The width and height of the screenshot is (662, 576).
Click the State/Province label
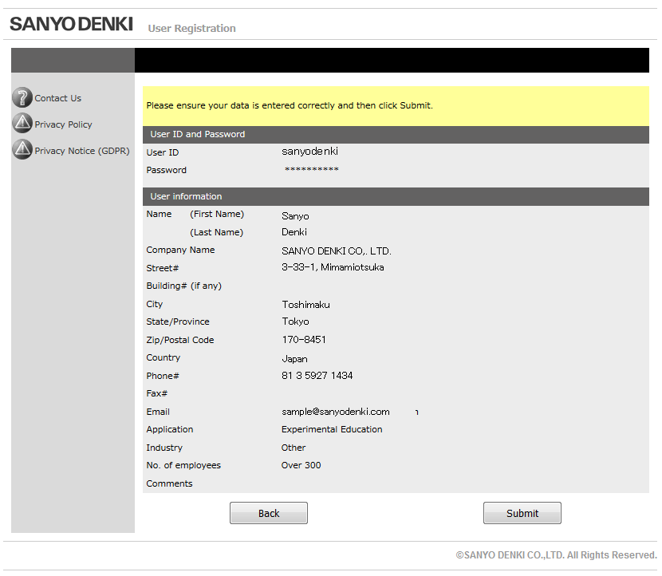[178, 322]
